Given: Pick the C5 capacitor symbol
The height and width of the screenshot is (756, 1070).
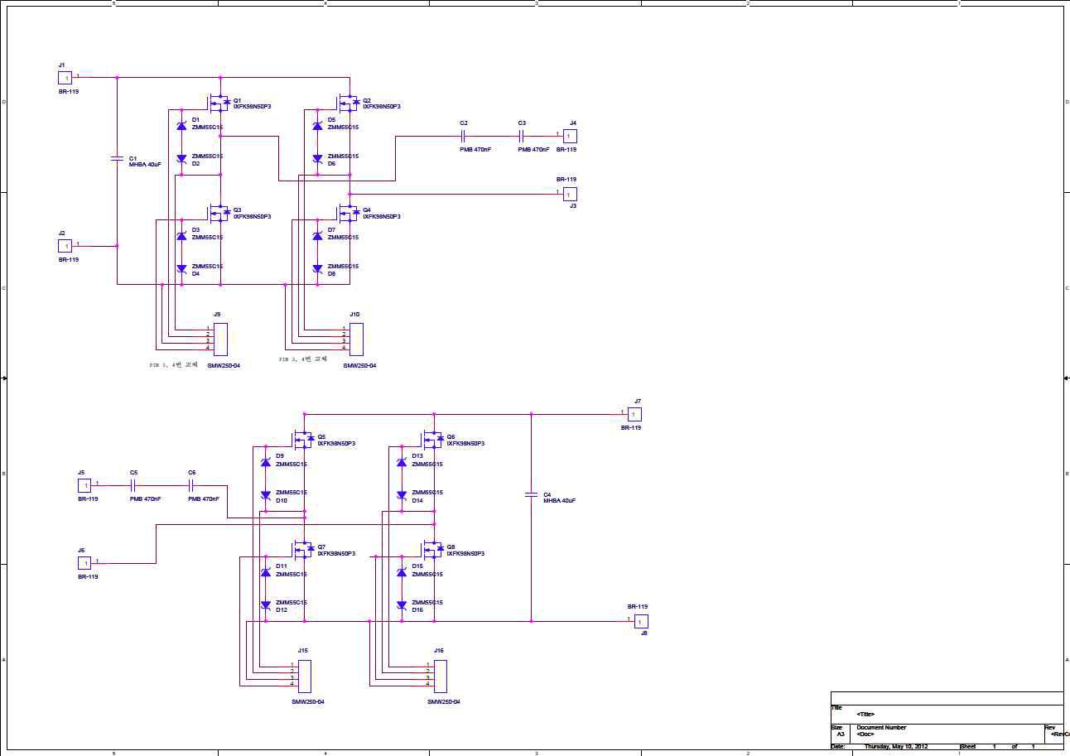Looking at the screenshot, I should pos(133,485).
